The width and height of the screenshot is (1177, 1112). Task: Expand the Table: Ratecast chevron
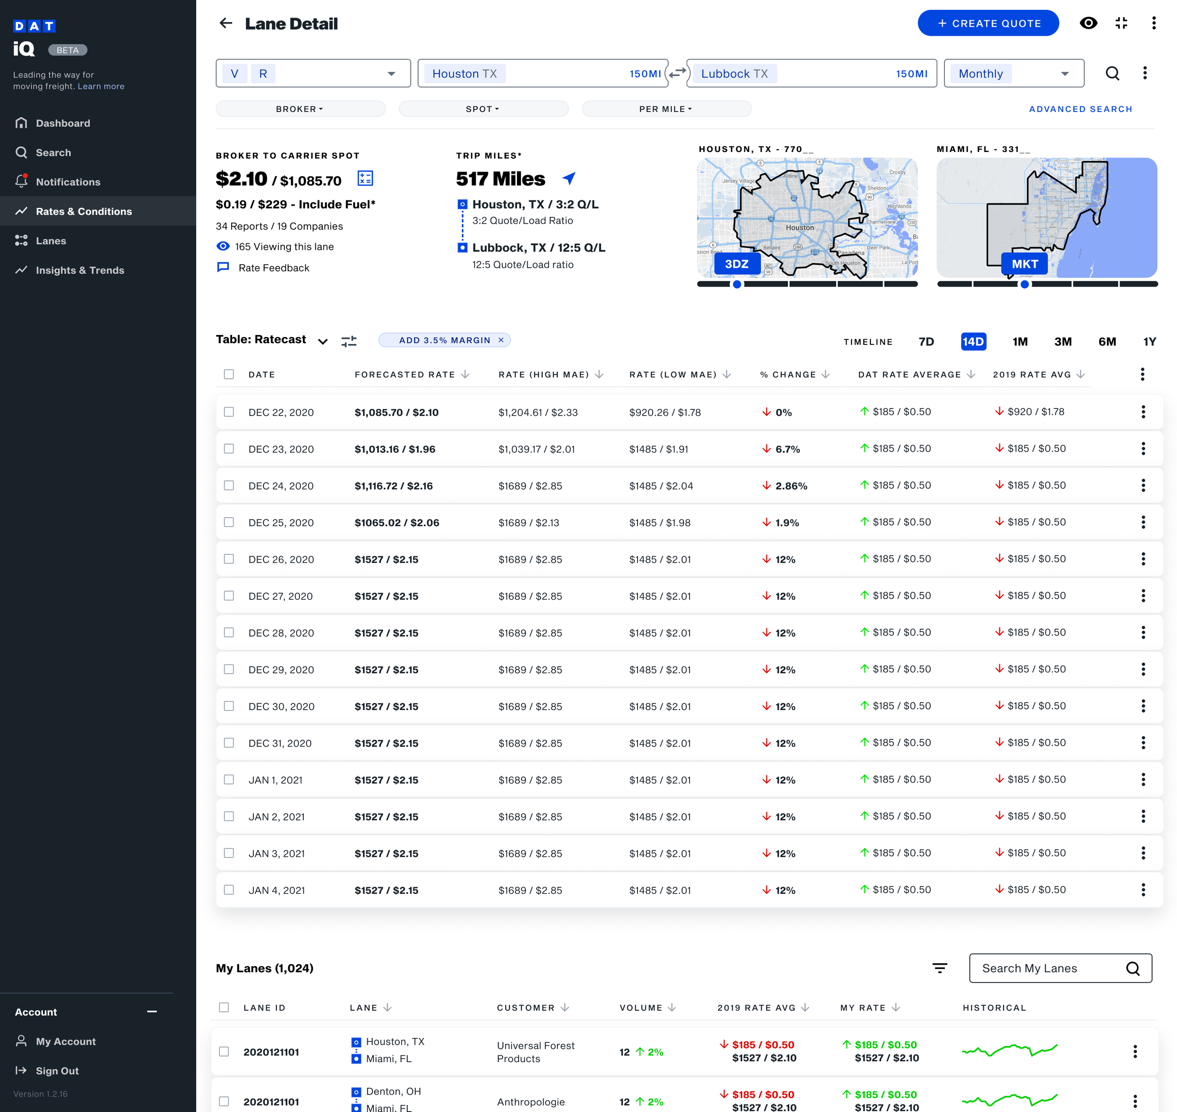tap(322, 342)
